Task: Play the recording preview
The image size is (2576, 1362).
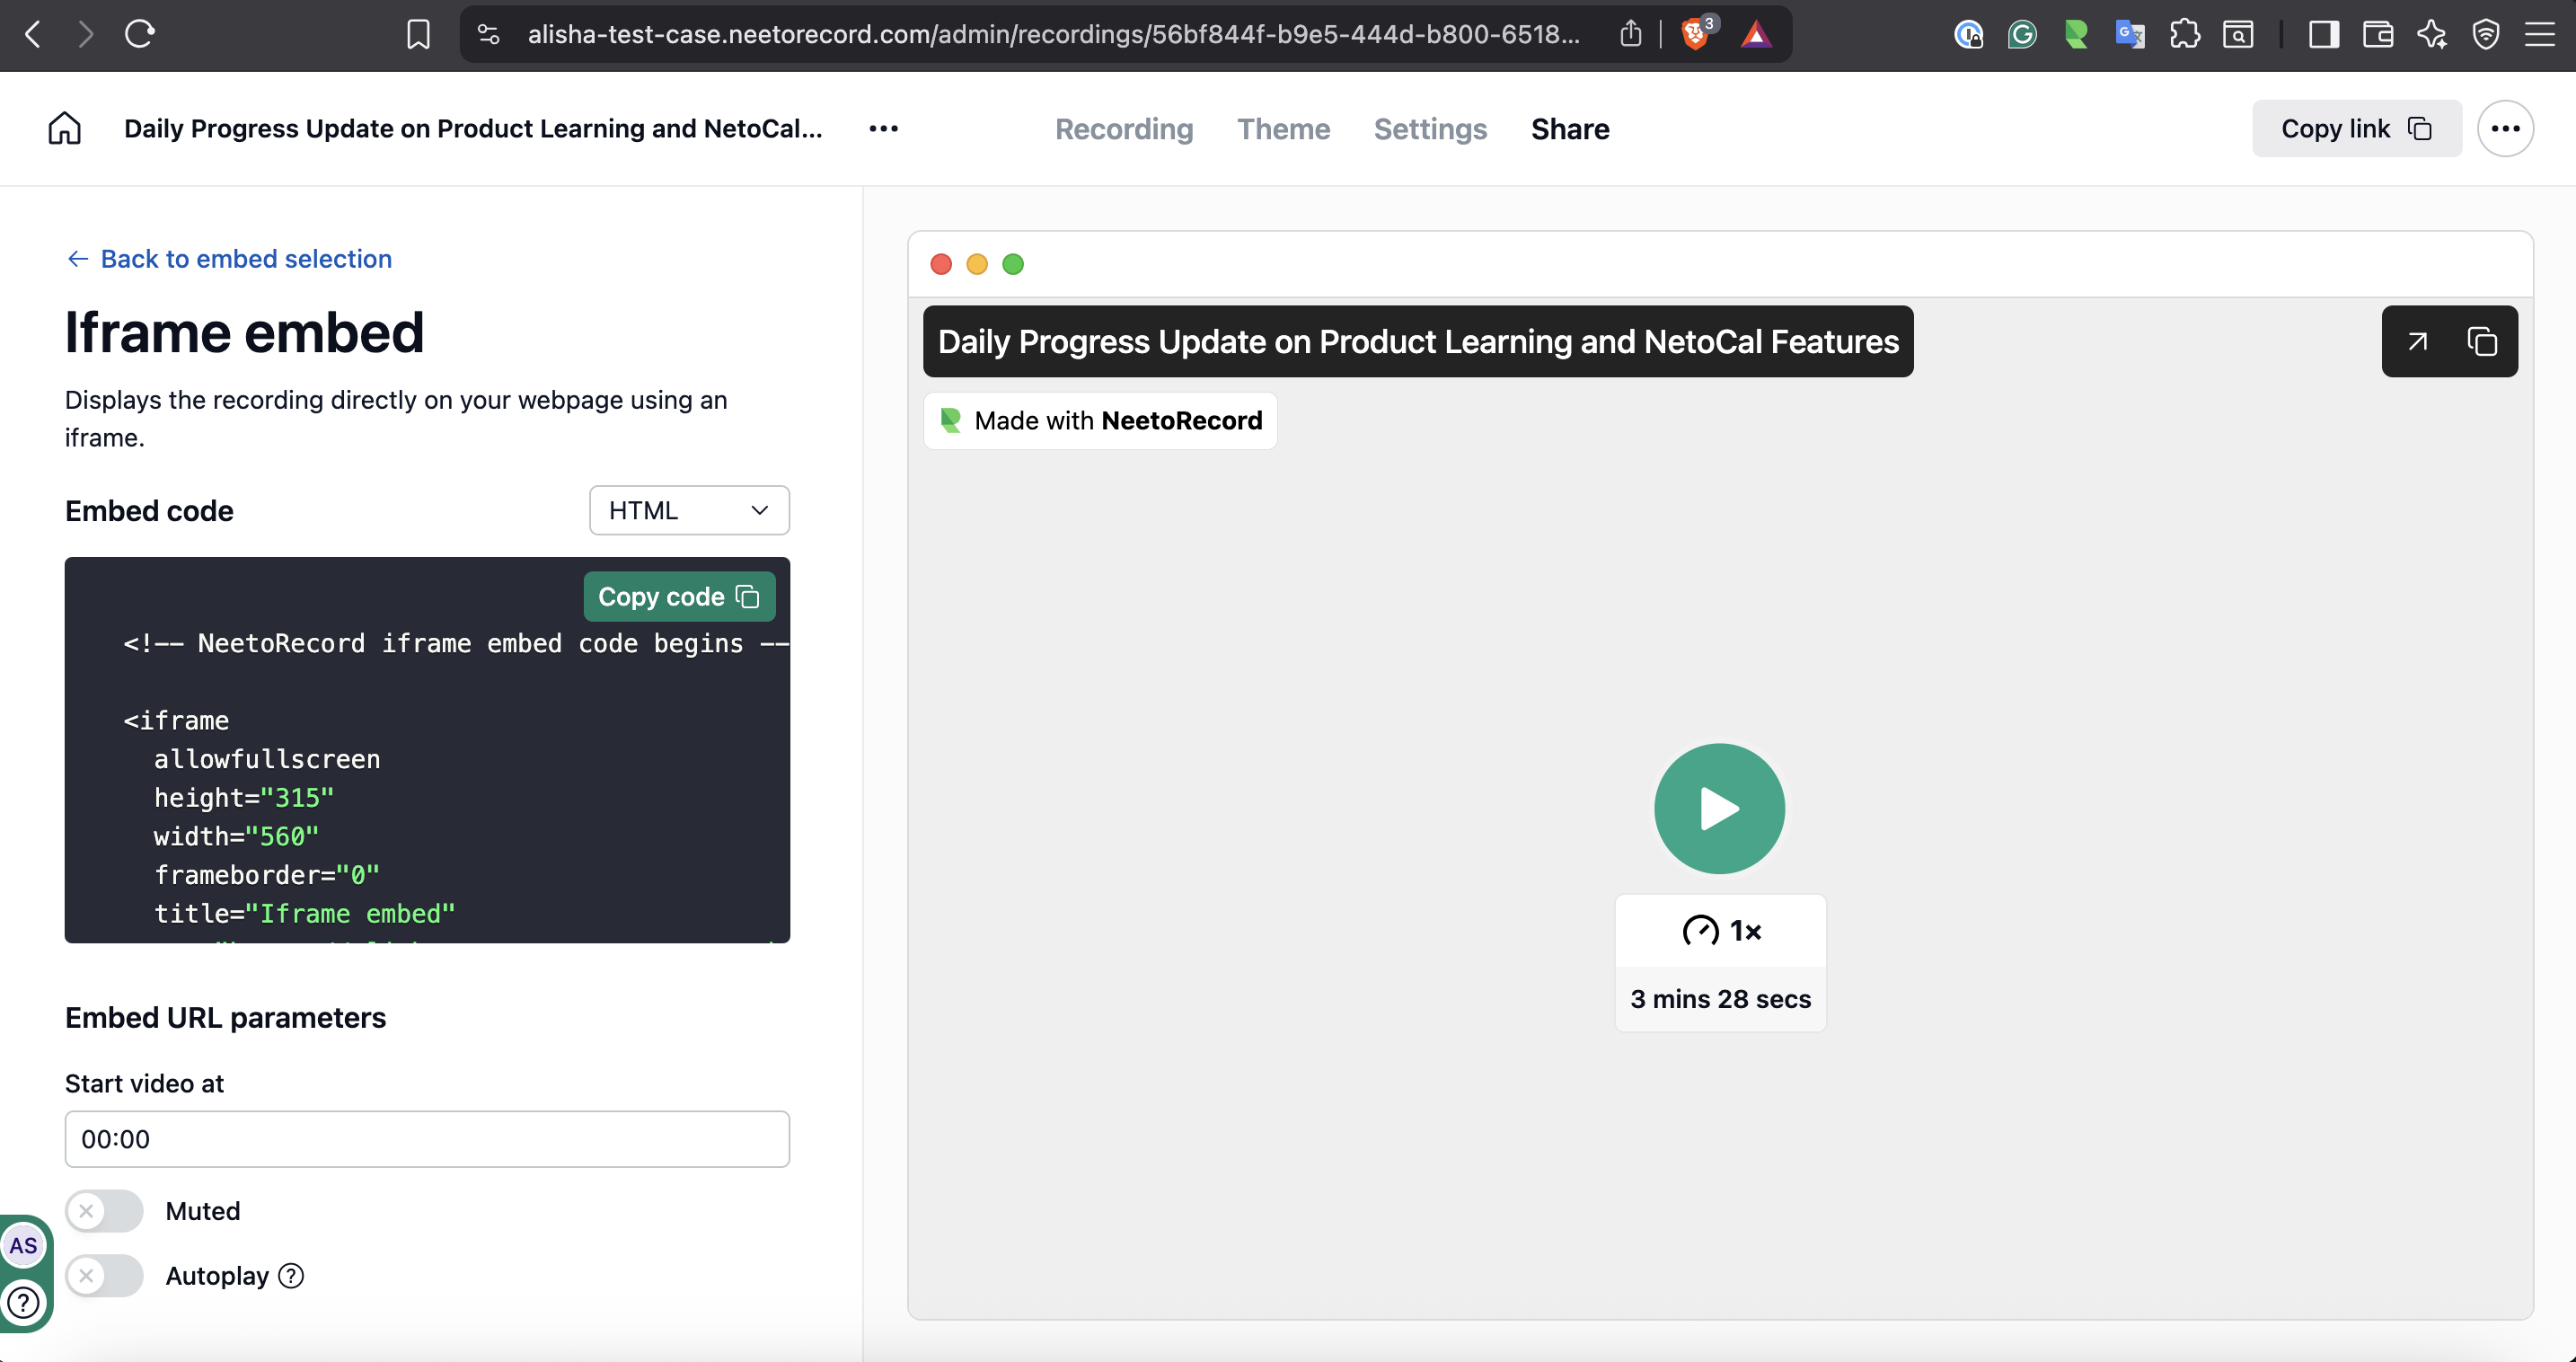Action: 1719,808
